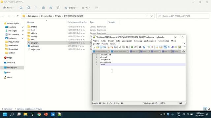Screen dimensions: 211x118
Task: Switch Explorer to details view using bottom-right toggle
Action: click(205, 109)
